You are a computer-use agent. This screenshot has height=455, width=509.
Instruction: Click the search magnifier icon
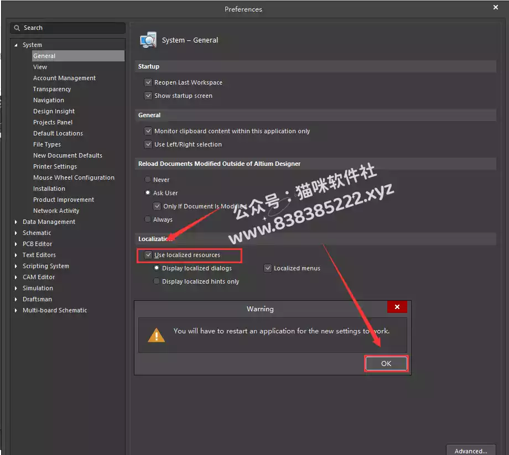point(17,28)
